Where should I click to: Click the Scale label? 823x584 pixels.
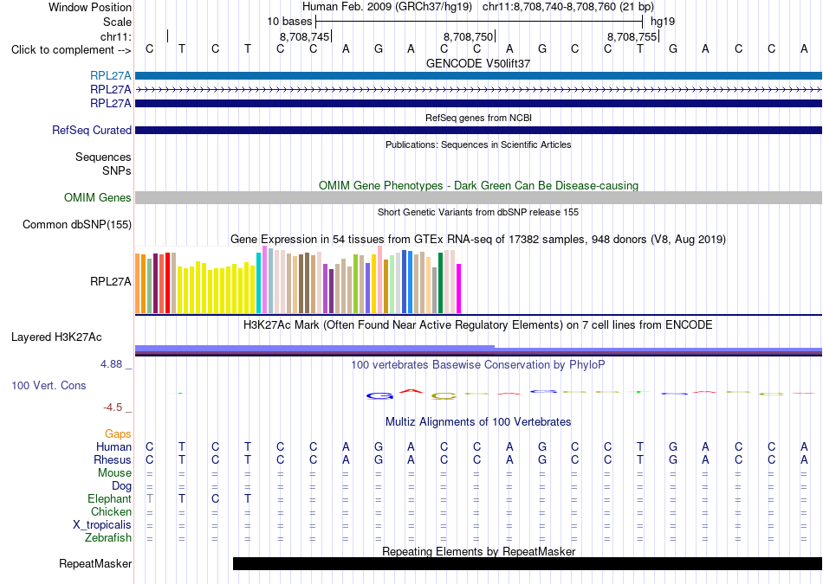[x=117, y=22]
